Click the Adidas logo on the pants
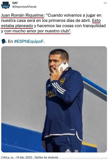This screenshot has width=108, height=164. click(68, 151)
